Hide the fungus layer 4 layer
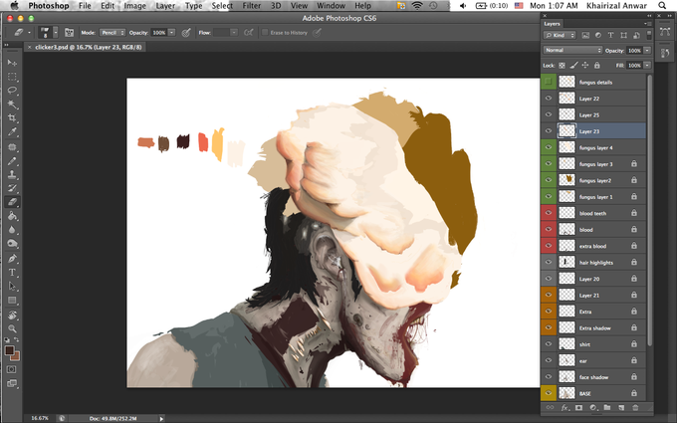 (x=549, y=147)
